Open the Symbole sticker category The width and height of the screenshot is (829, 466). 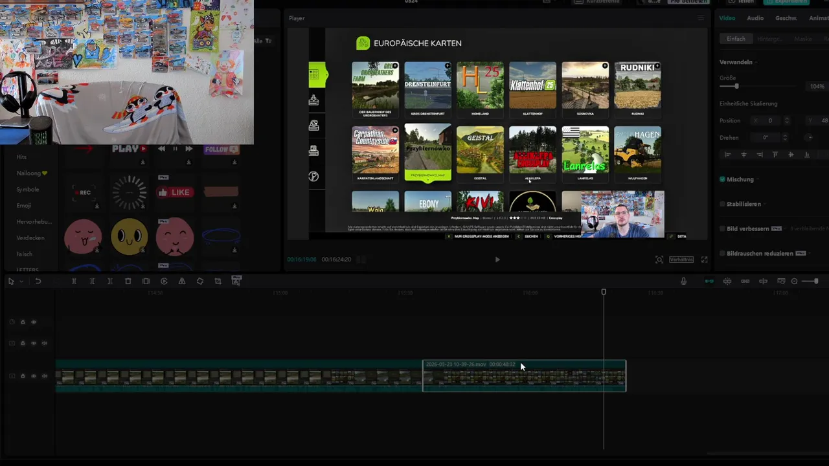click(x=28, y=190)
